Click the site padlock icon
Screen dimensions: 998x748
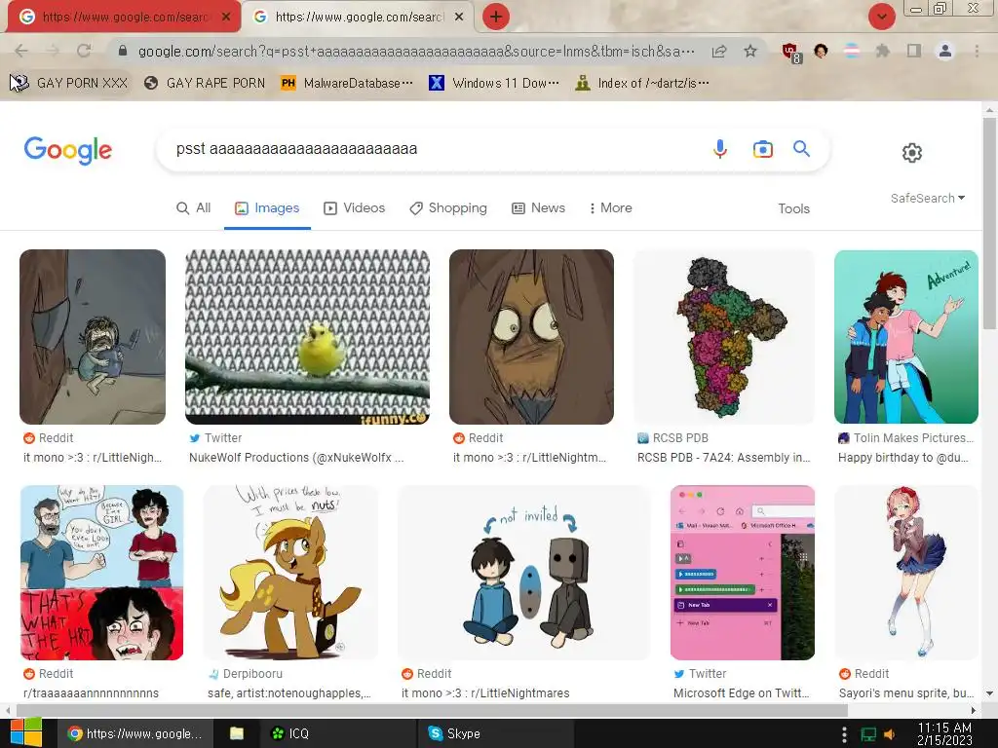tap(124, 51)
